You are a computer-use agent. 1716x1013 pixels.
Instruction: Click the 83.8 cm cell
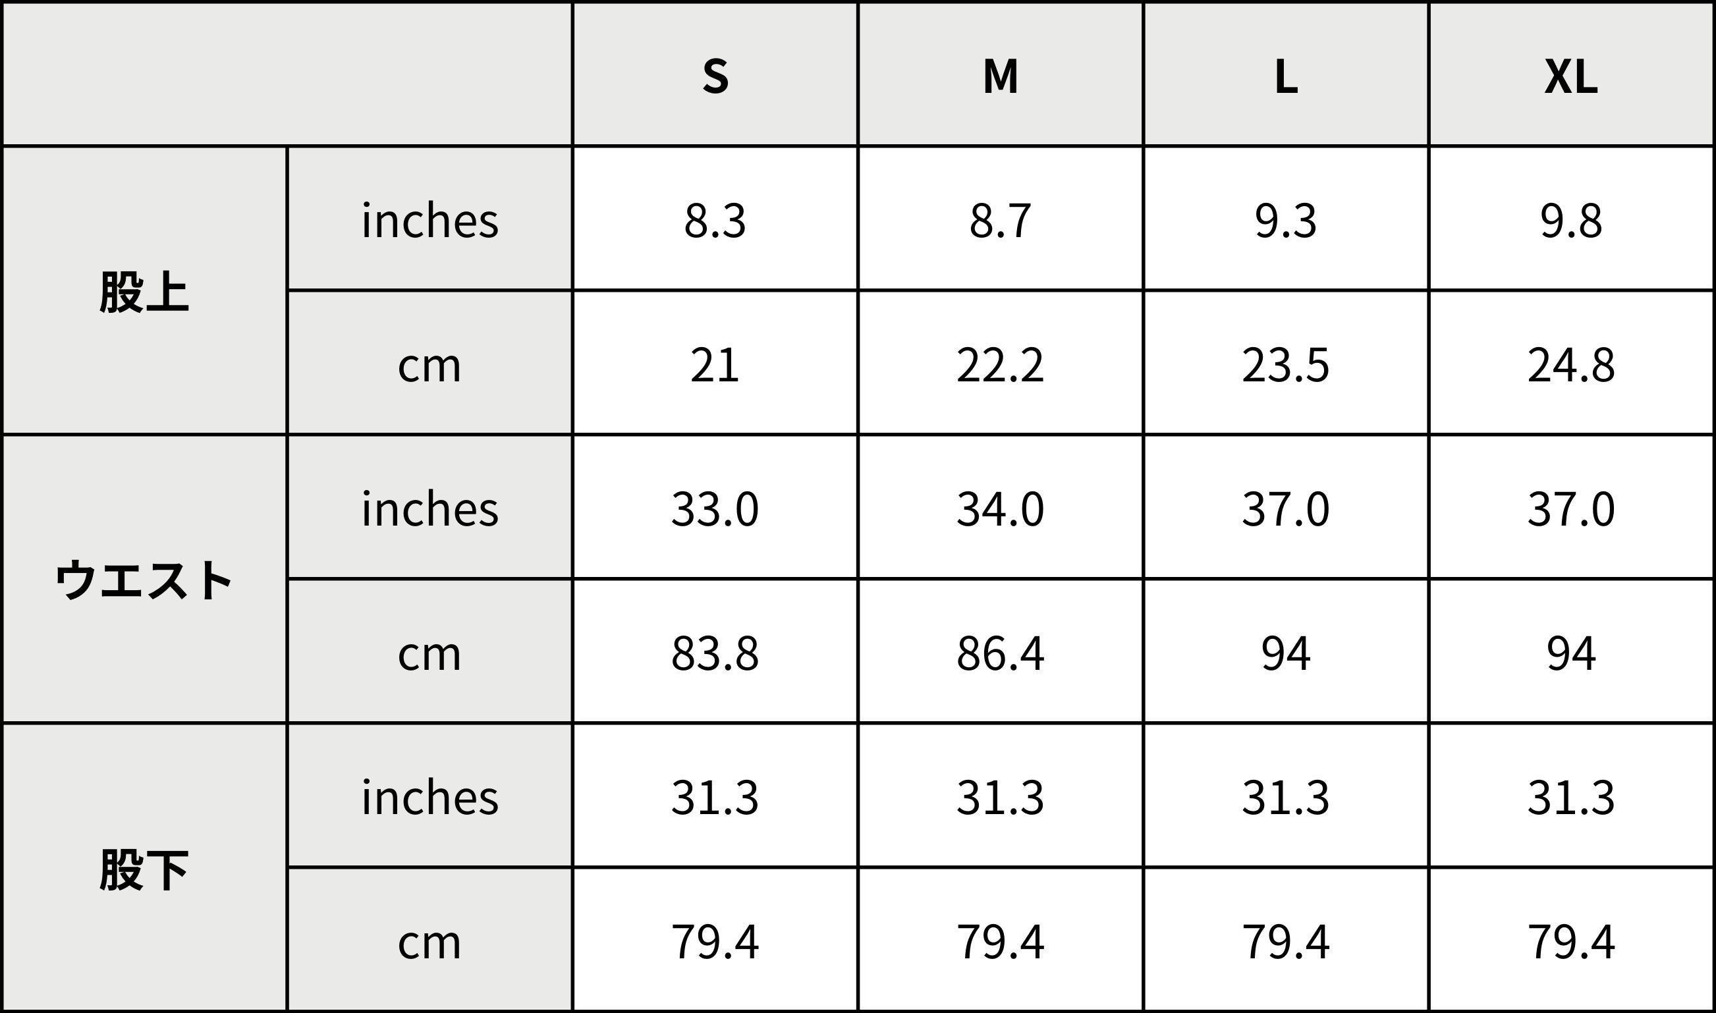click(x=715, y=653)
